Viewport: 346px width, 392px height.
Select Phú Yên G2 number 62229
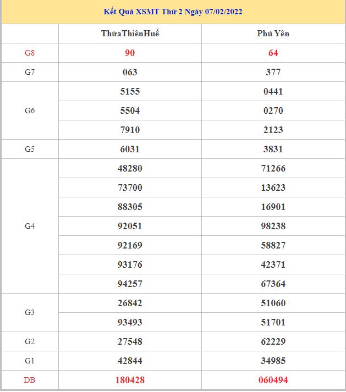tap(273, 341)
